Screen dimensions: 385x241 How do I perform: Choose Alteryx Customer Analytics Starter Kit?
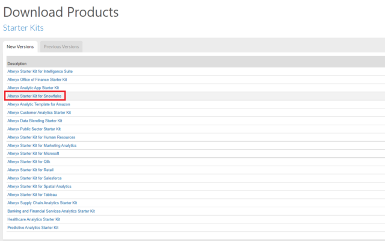tap(39, 113)
